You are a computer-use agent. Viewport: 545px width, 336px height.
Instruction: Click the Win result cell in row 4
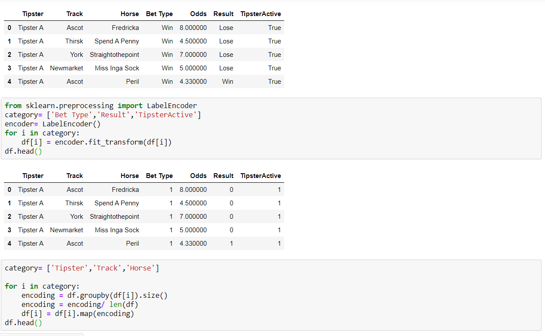[227, 81]
